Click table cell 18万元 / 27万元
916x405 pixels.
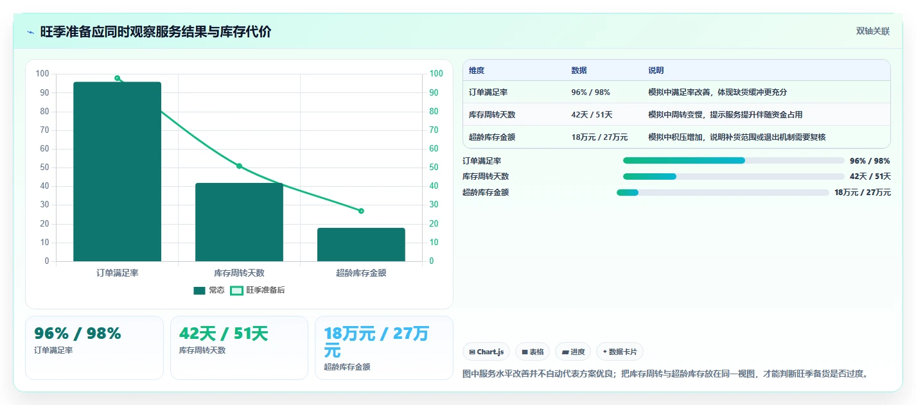pyautogui.click(x=599, y=137)
